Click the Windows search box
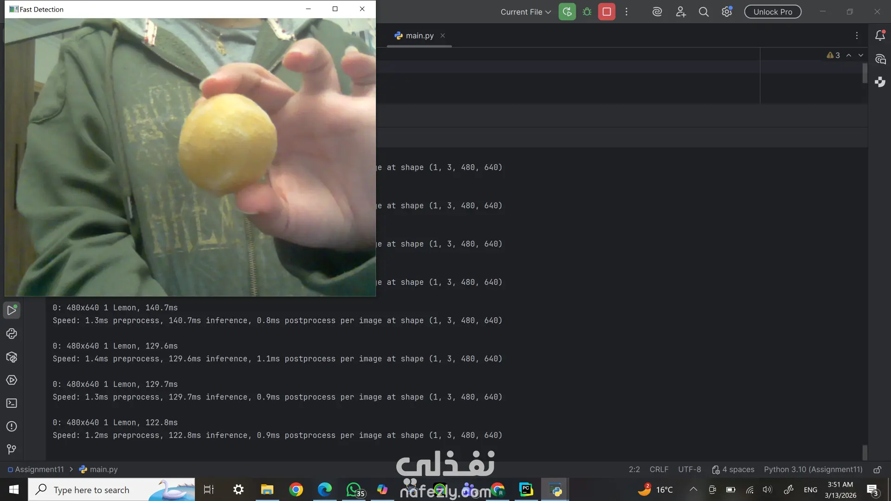Viewport: 891px width, 501px height. pos(91,490)
